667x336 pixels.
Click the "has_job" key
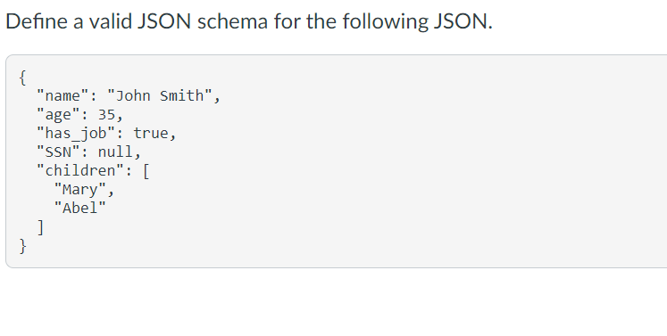point(76,134)
